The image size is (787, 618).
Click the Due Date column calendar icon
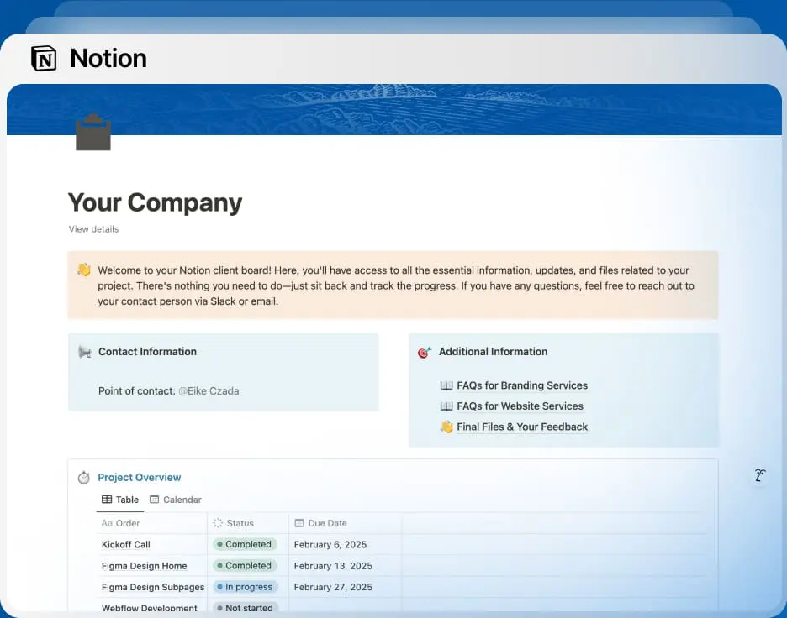(x=299, y=523)
